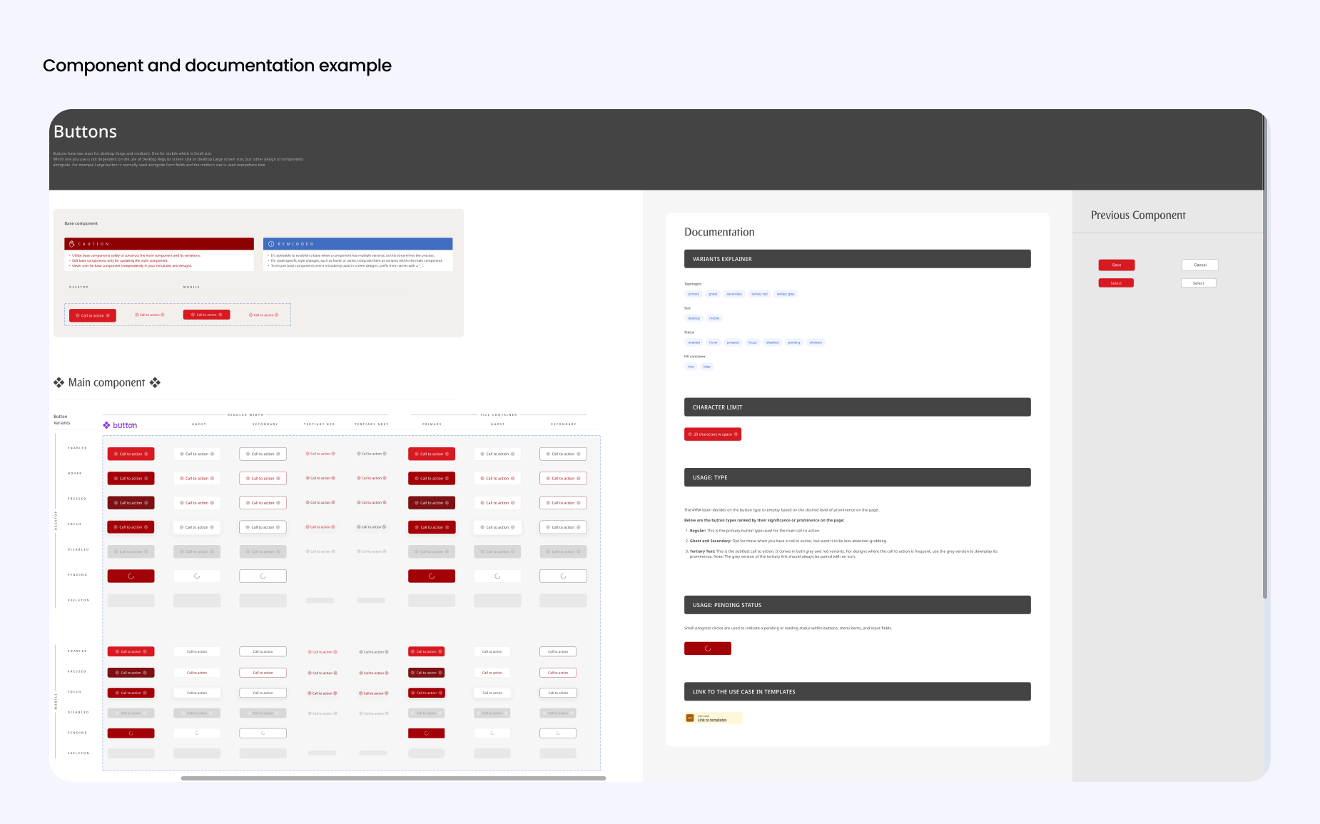Screen dimensions: 1320x824
Task: Click left icon in 20 characters button
Action: coord(690,434)
